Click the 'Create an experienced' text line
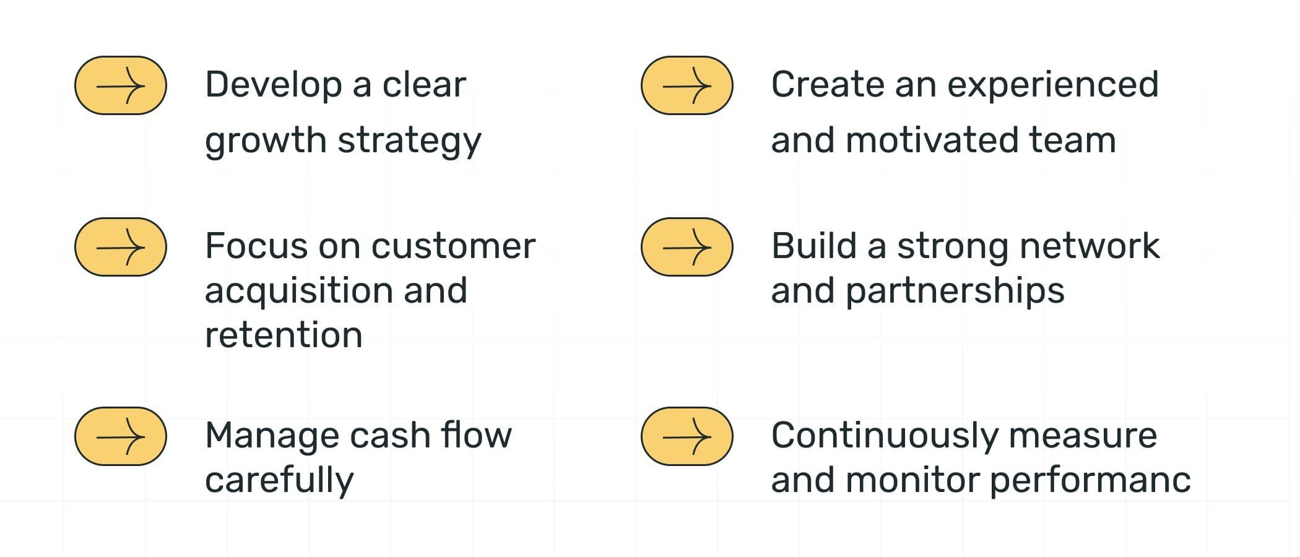Image resolution: width=1300 pixels, height=557 pixels. tap(964, 85)
